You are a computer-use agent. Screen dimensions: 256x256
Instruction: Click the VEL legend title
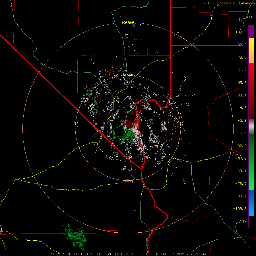click(x=250, y=17)
